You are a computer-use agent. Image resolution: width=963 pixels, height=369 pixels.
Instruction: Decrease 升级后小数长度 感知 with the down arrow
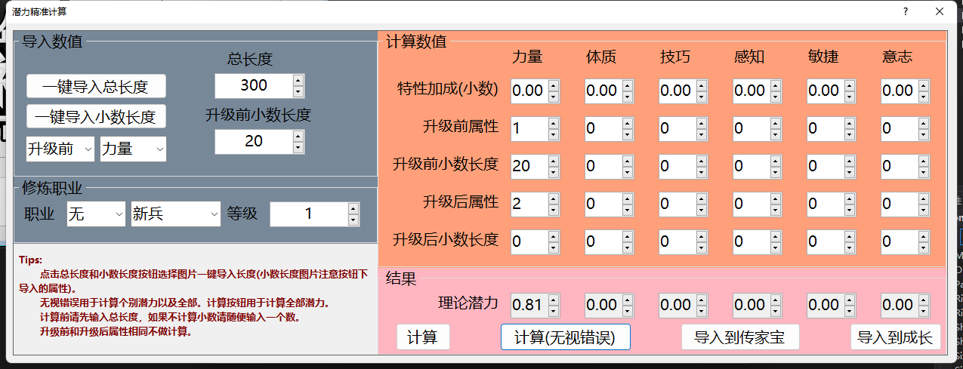point(776,248)
